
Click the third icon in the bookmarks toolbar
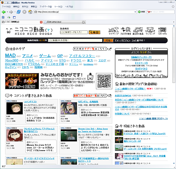click(14, 17)
